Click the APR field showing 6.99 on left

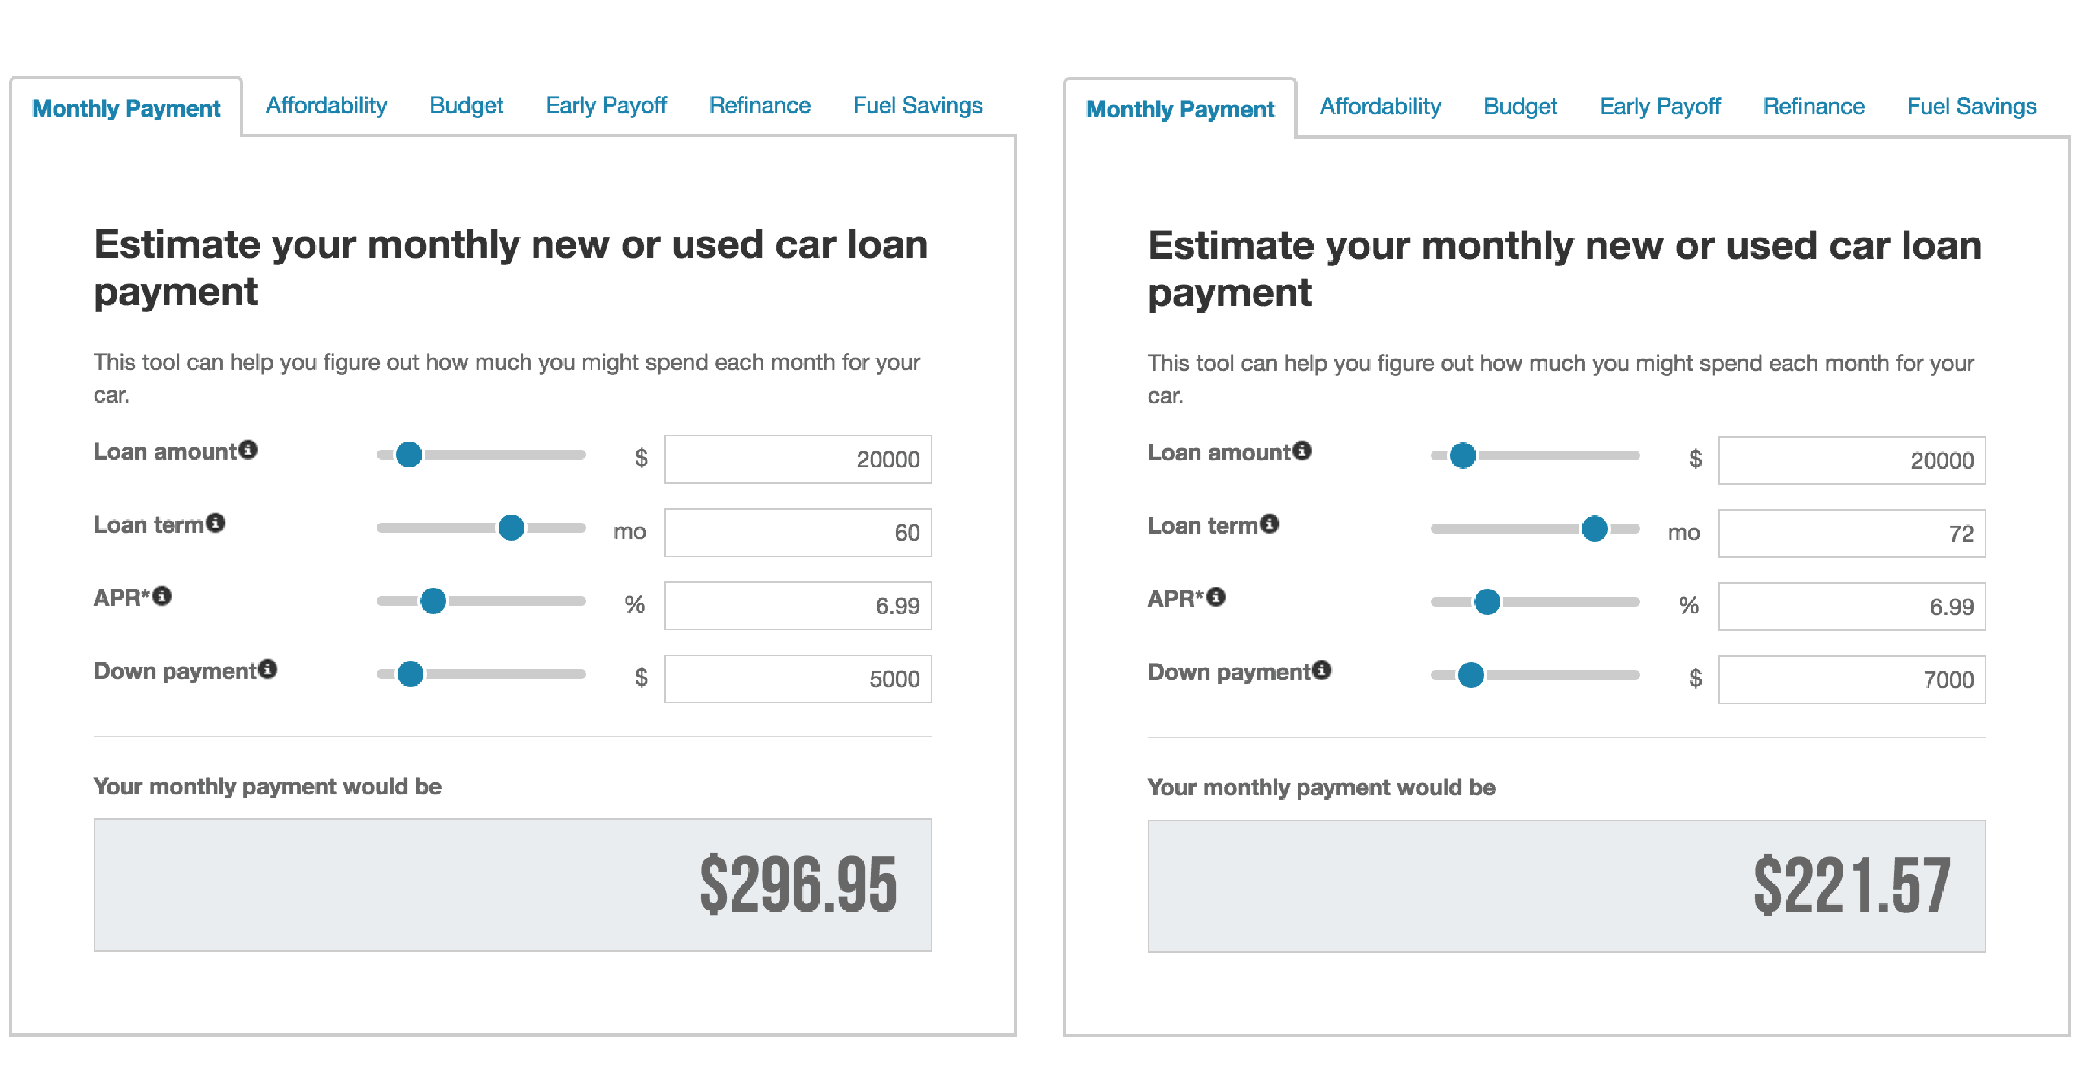pyautogui.click(x=798, y=605)
